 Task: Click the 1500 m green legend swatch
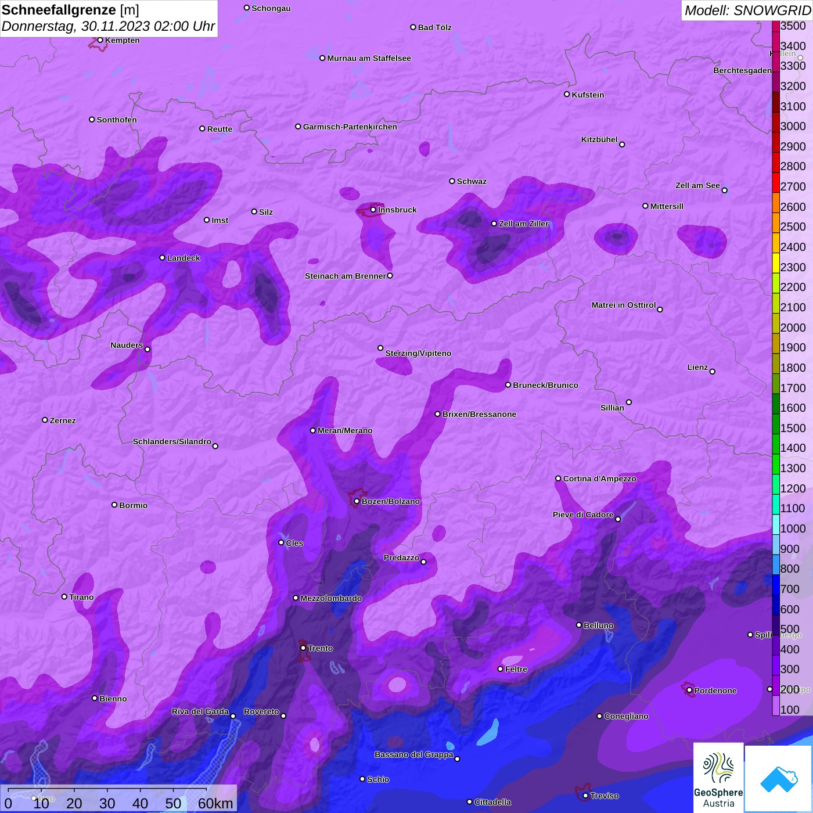coord(776,423)
